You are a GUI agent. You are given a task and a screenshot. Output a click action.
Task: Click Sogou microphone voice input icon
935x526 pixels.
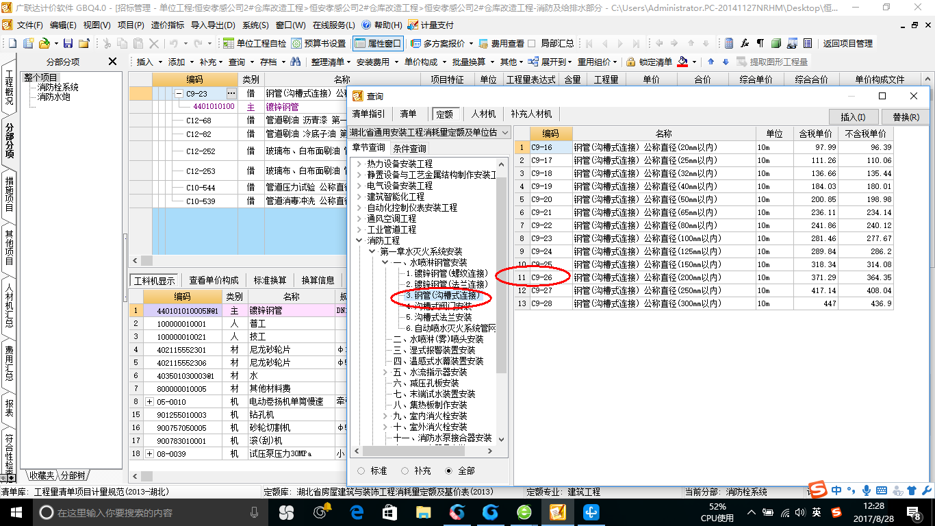pos(866,490)
